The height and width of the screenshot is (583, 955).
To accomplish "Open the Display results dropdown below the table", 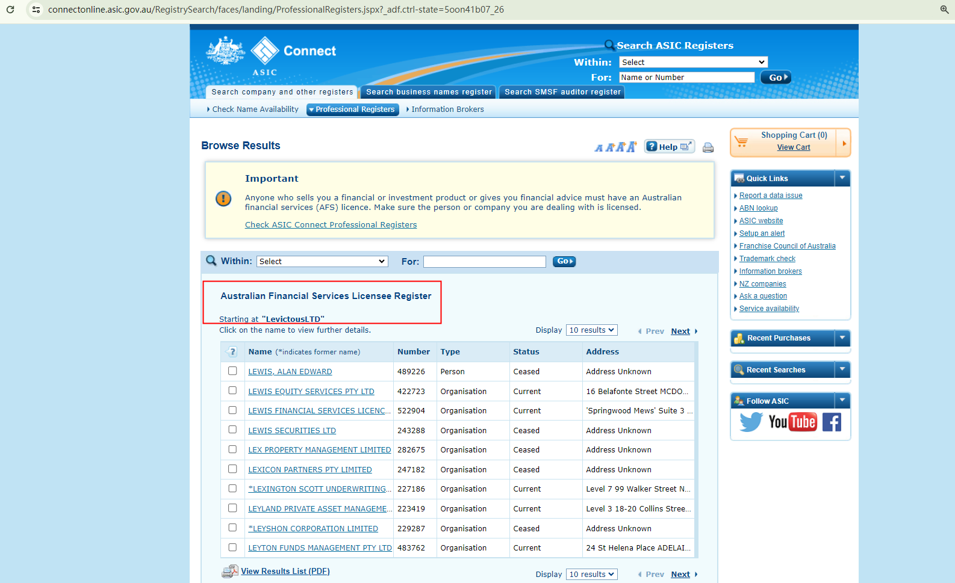I will pos(592,575).
